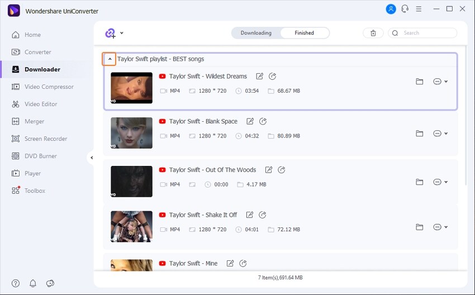This screenshot has height=295, width=475.
Task: Edit the Wildest Dreams title
Action: [259, 77]
